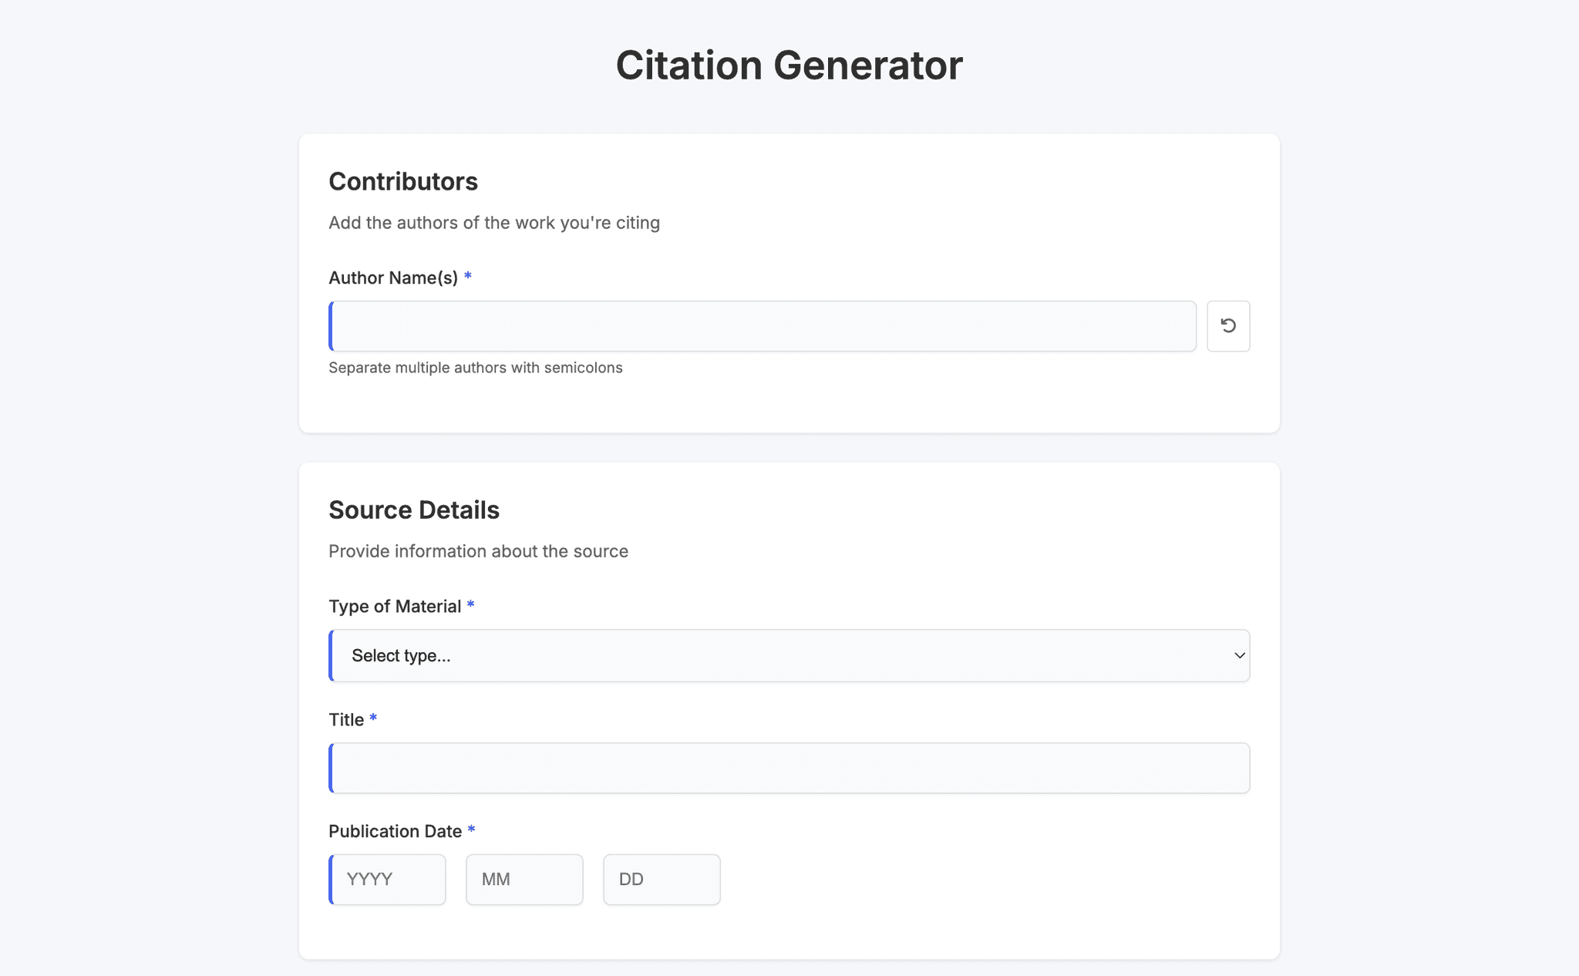Click the Contributors section heading
Screen dimensions: 1579x976
403,180
